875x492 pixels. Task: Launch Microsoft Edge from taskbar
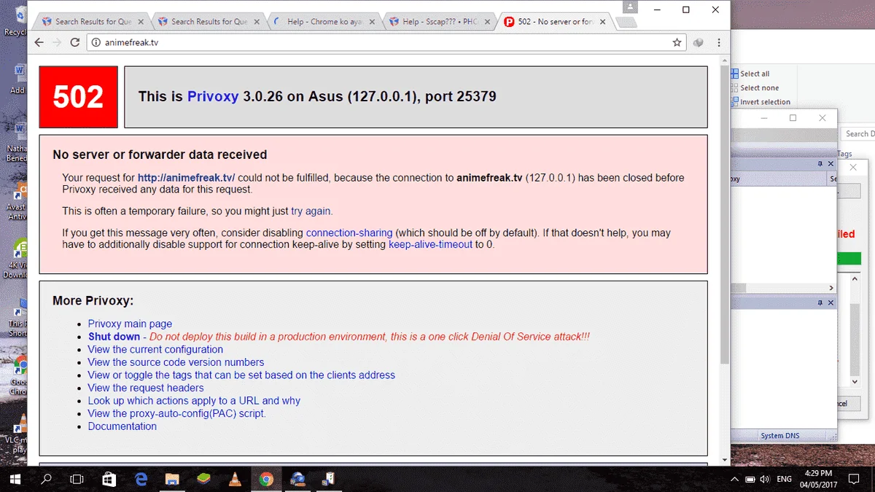click(x=141, y=479)
